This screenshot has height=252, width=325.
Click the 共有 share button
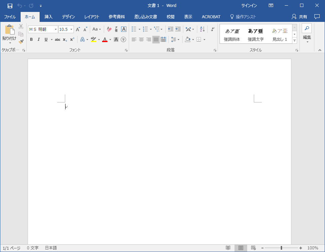pyautogui.click(x=299, y=17)
